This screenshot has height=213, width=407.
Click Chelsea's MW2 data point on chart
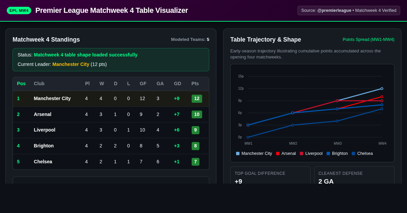pyautogui.click(x=293, y=125)
